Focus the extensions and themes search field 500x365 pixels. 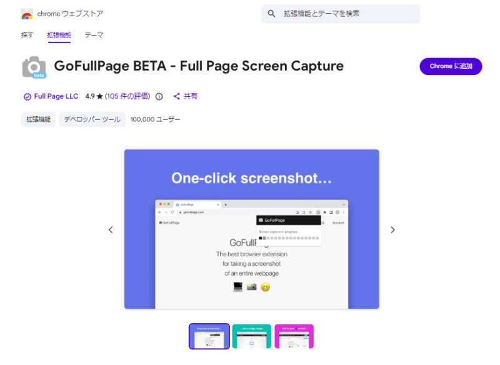point(341,14)
